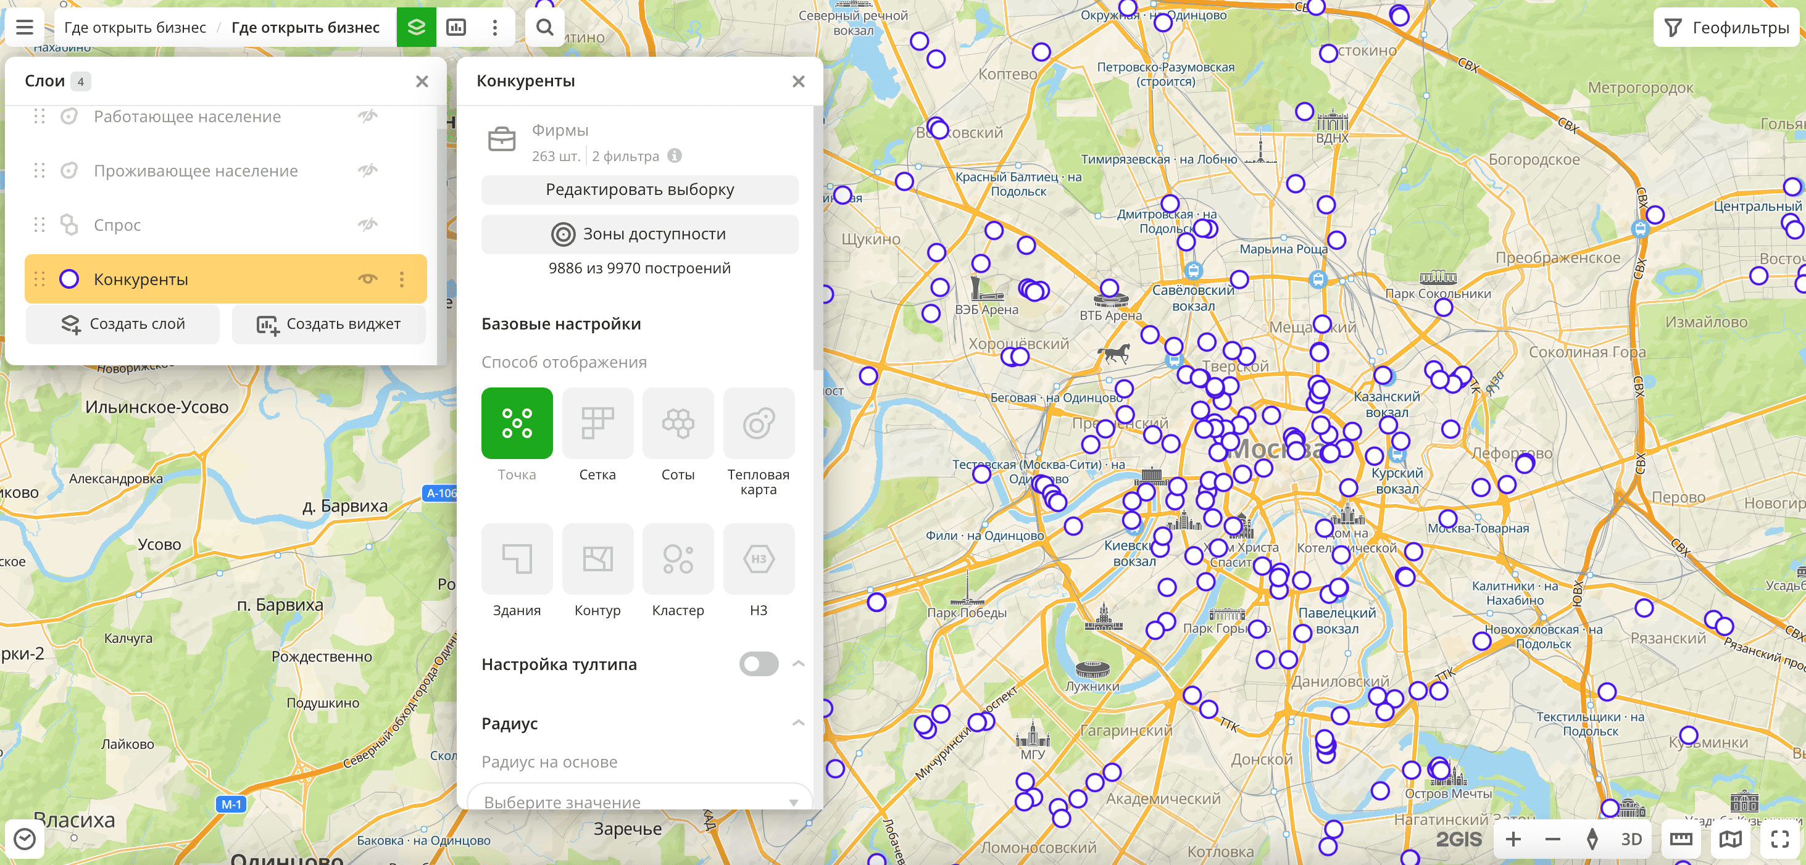Choose the Соты hexagon display mode
The image size is (1806, 865).
pyautogui.click(x=677, y=423)
